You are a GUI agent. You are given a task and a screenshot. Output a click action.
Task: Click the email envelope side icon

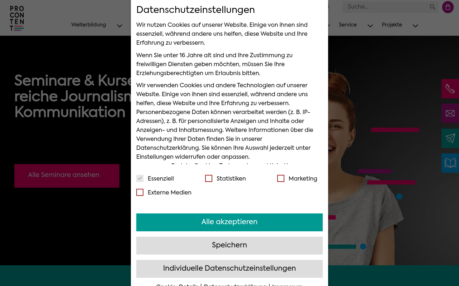(450, 113)
